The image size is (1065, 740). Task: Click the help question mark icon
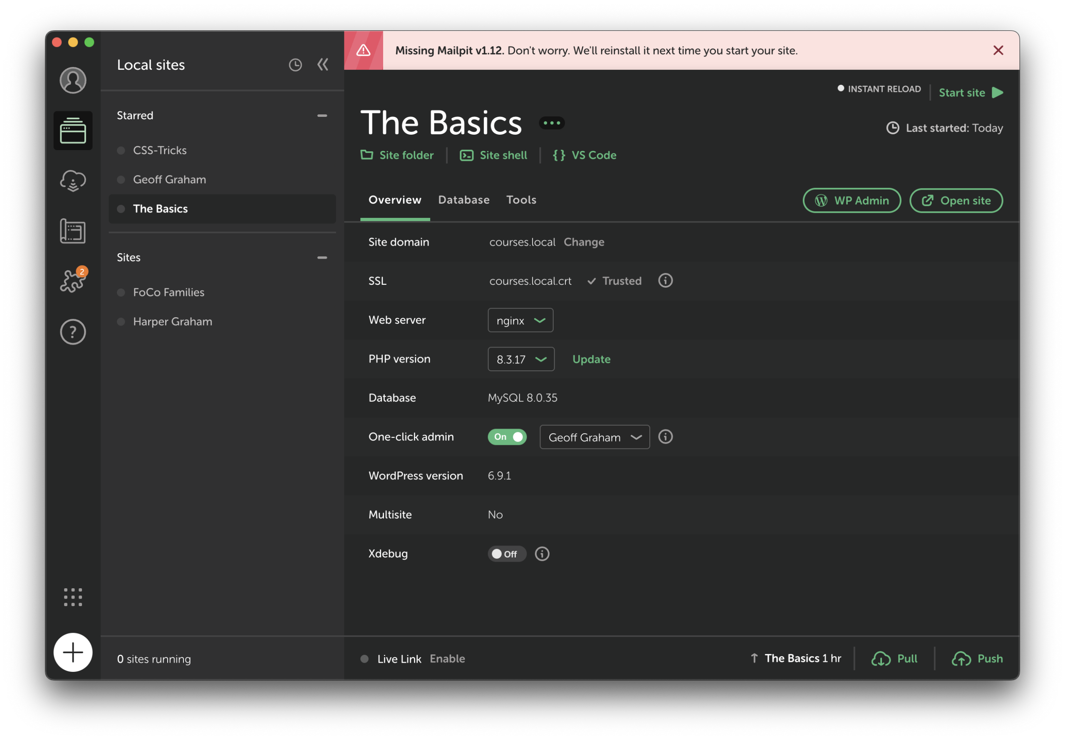(x=73, y=332)
